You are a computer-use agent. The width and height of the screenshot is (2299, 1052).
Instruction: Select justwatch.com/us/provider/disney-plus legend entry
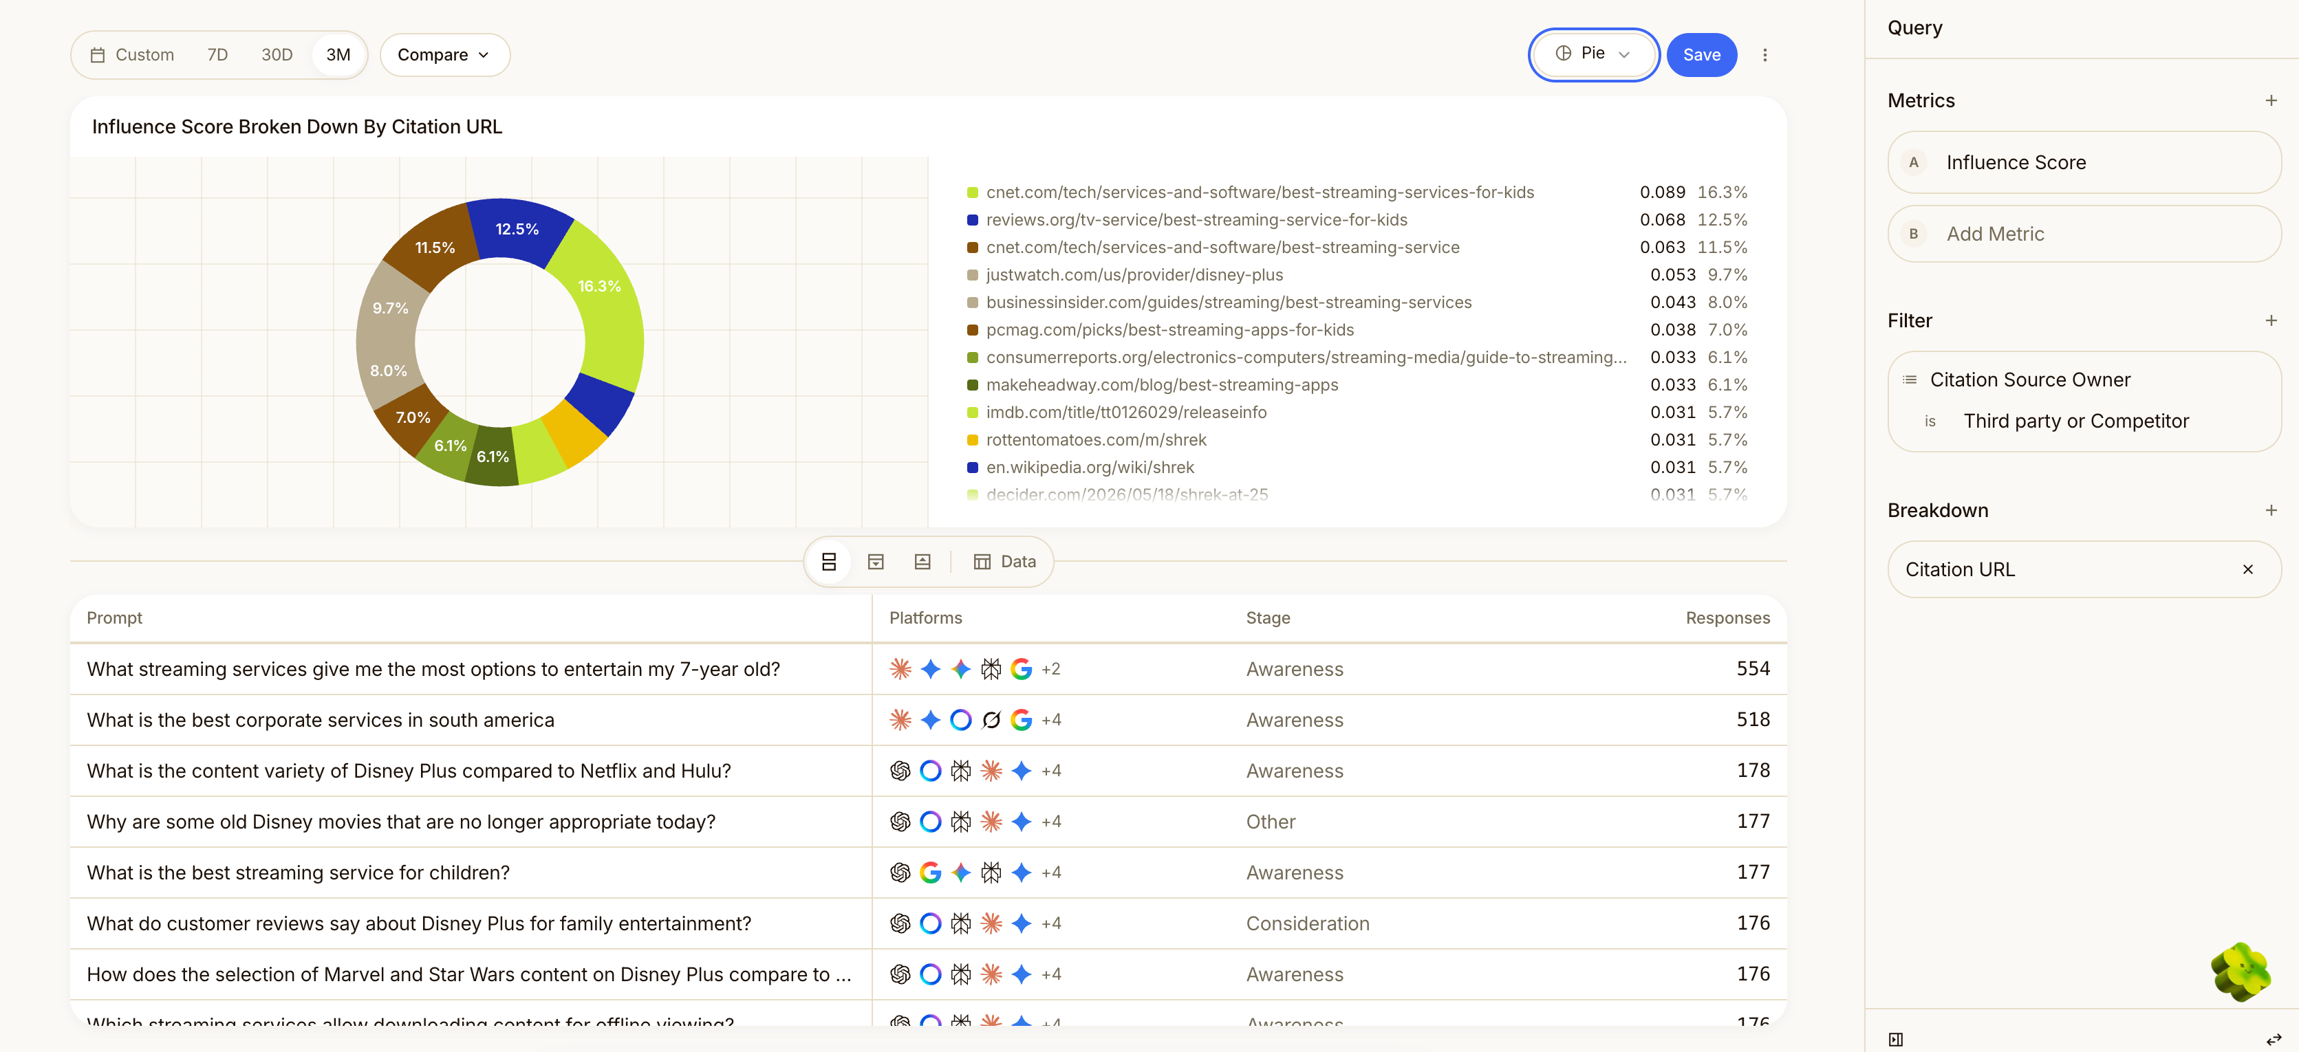point(1357,275)
